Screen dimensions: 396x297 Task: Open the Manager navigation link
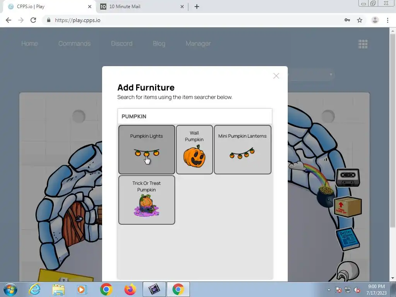point(198,43)
